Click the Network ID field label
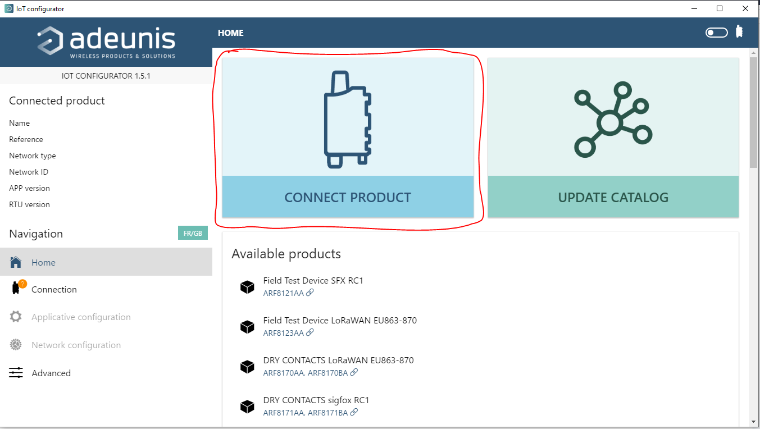The height and width of the screenshot is (429, 760). click(x=29, y=172)
